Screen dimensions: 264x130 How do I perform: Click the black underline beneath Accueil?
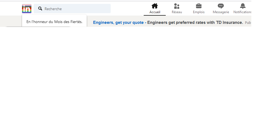[155, 15]
